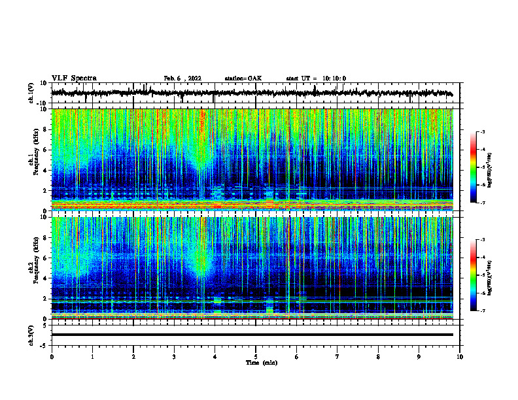
Task: Click the ch.2 spectrogram panel
Action: tap(252, 268)
